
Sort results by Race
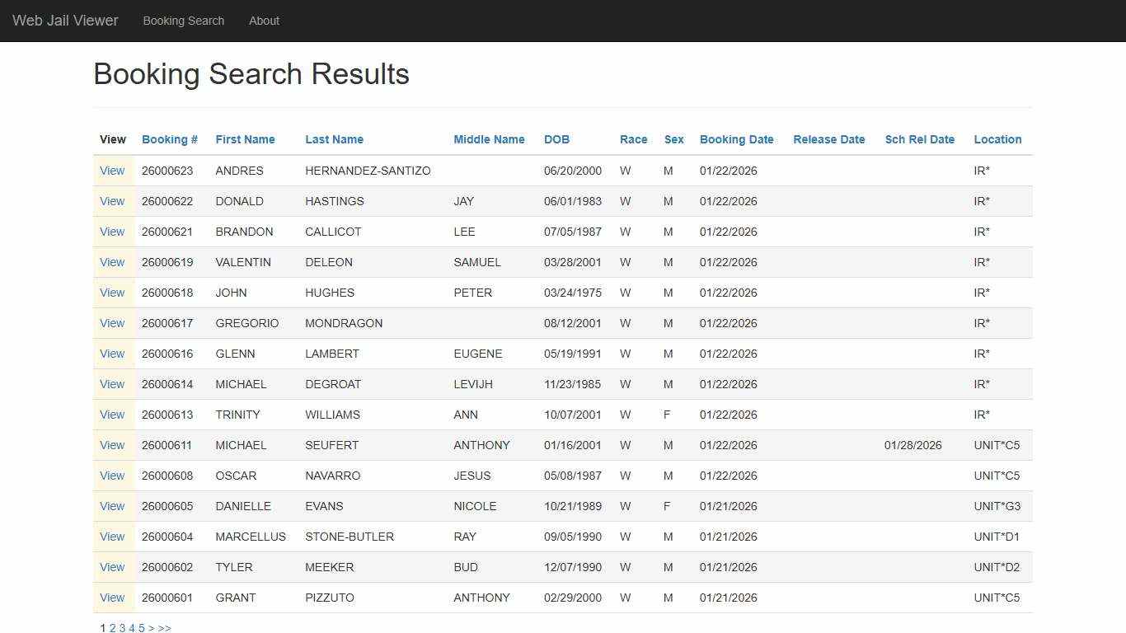click(x=633, y=139)
